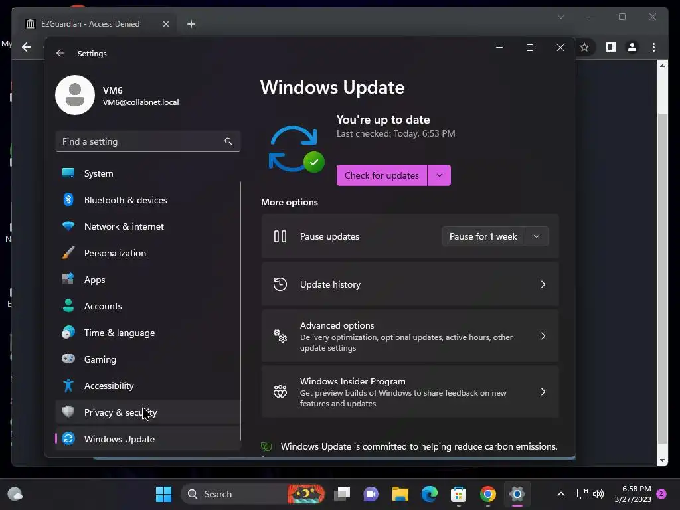Open the browser profile icon
The height and width of the screenshot is (510, 680).
click(632, 47)
